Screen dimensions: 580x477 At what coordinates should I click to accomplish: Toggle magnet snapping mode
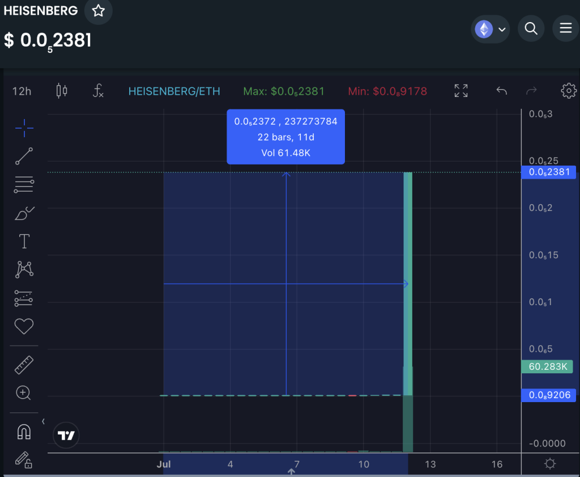(x=24, y=432)
